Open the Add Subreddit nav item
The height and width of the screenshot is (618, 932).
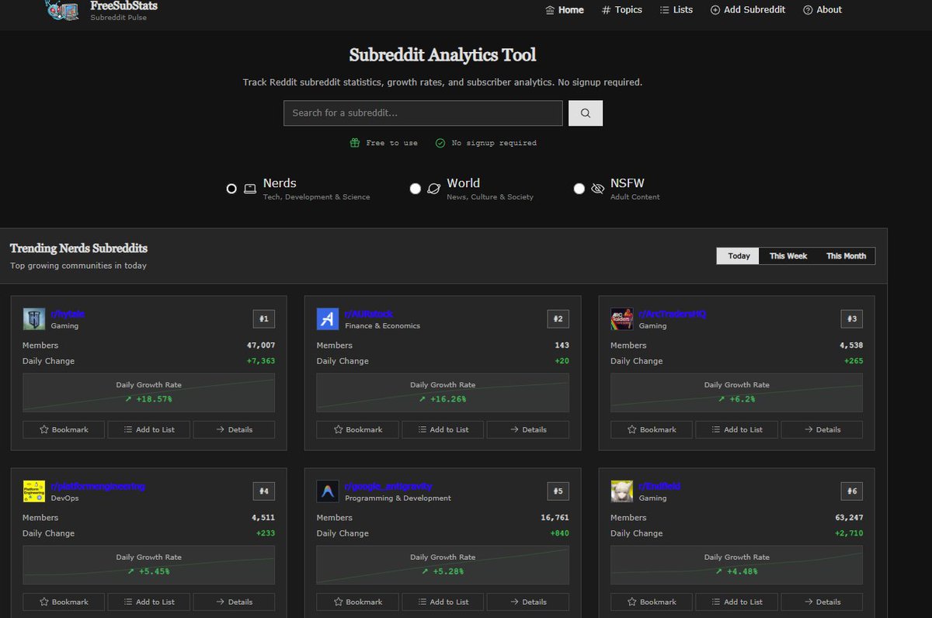[x=748, y=10]
